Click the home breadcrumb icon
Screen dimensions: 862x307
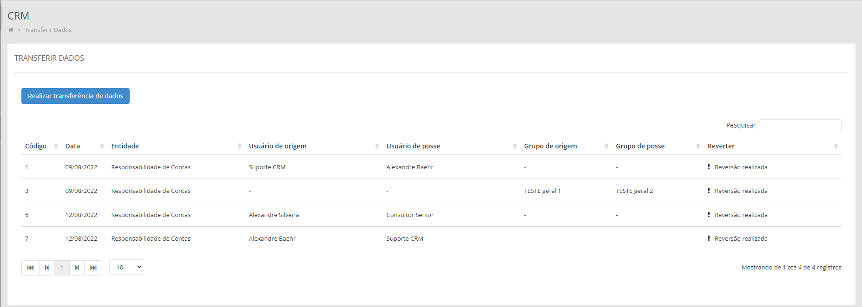point(11,30)
